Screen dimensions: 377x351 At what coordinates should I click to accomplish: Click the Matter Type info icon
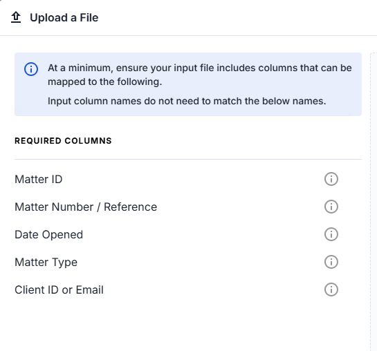click(331, 262)
